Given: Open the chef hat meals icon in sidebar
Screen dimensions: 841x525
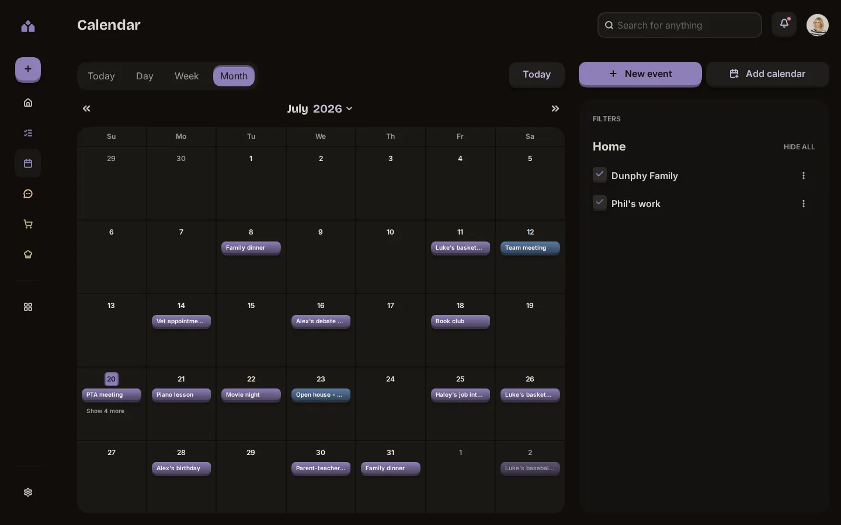Looking at the screenshot, I should [x=28, y=254].
